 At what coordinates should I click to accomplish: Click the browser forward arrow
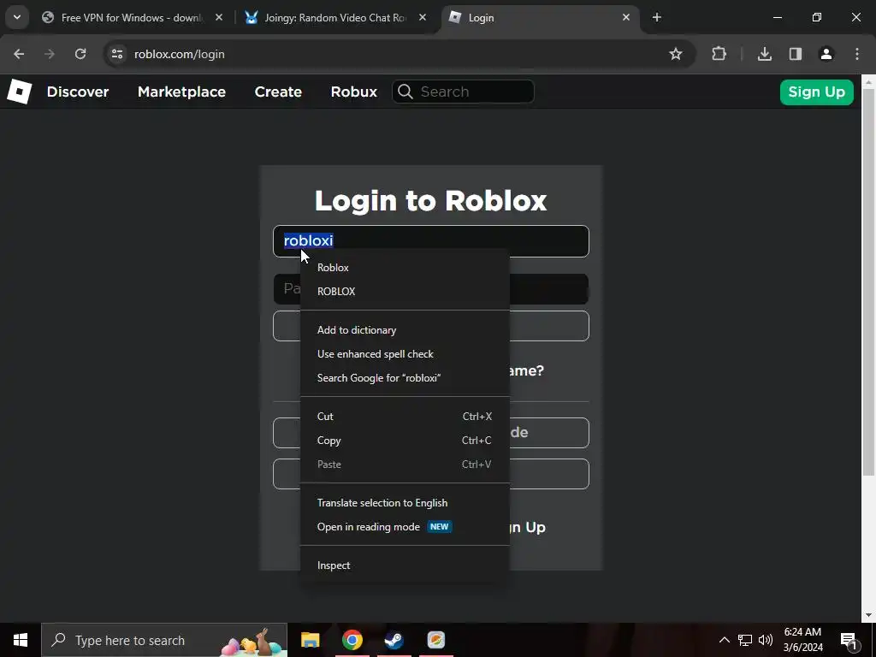(x=50, y=54)
